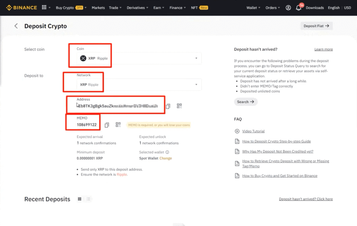
Task: Click the red Ripple network link
Action: (122, 175)
